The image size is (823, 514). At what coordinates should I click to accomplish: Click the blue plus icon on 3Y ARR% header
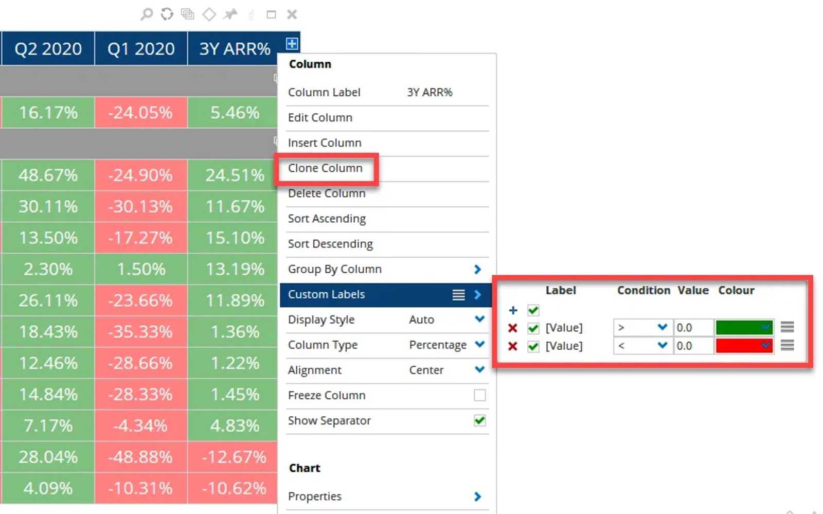pos(292,44)
